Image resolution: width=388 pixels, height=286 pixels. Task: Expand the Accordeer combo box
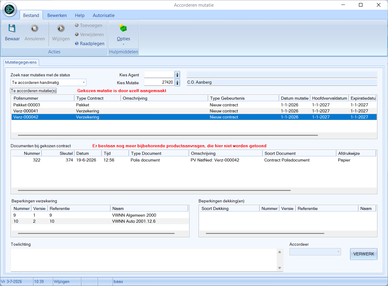(315, 252)
